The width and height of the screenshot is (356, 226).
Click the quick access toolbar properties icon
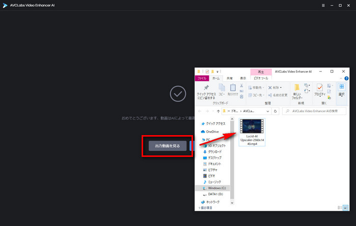click(x=207, y=72)
